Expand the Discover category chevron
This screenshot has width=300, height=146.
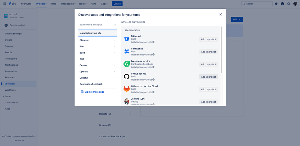[x=114, y=40]
